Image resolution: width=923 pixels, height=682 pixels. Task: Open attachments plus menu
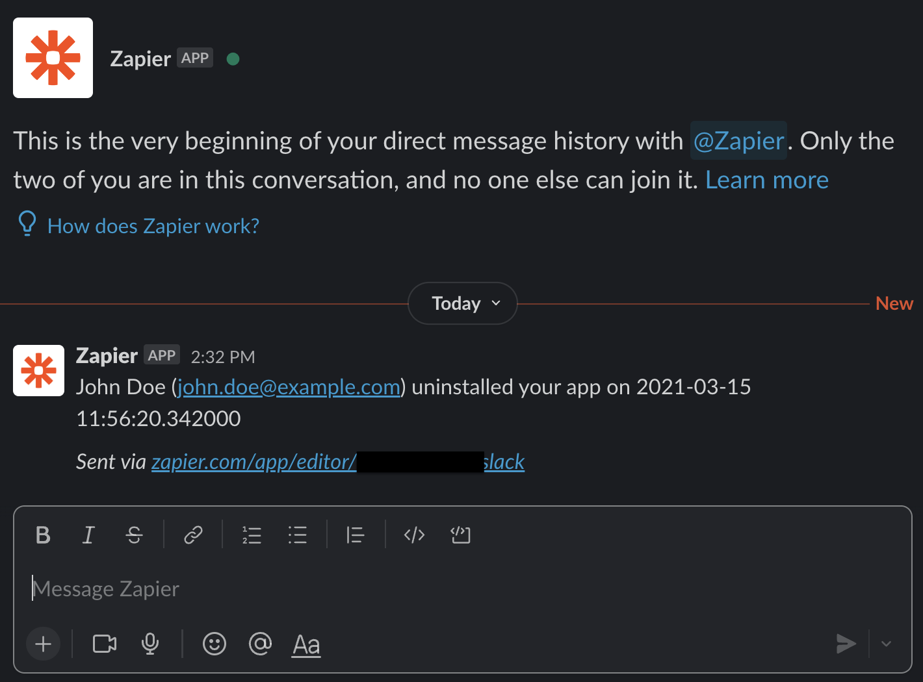44,644
